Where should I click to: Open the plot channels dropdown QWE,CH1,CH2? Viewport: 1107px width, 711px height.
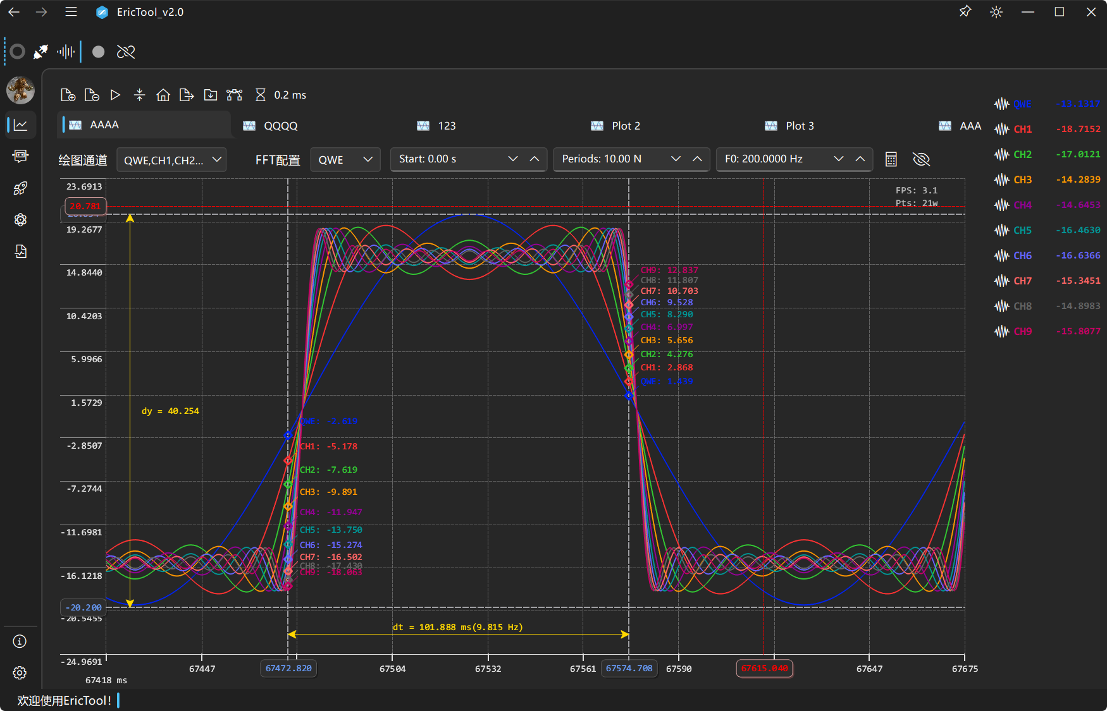[x=171, y=160]
